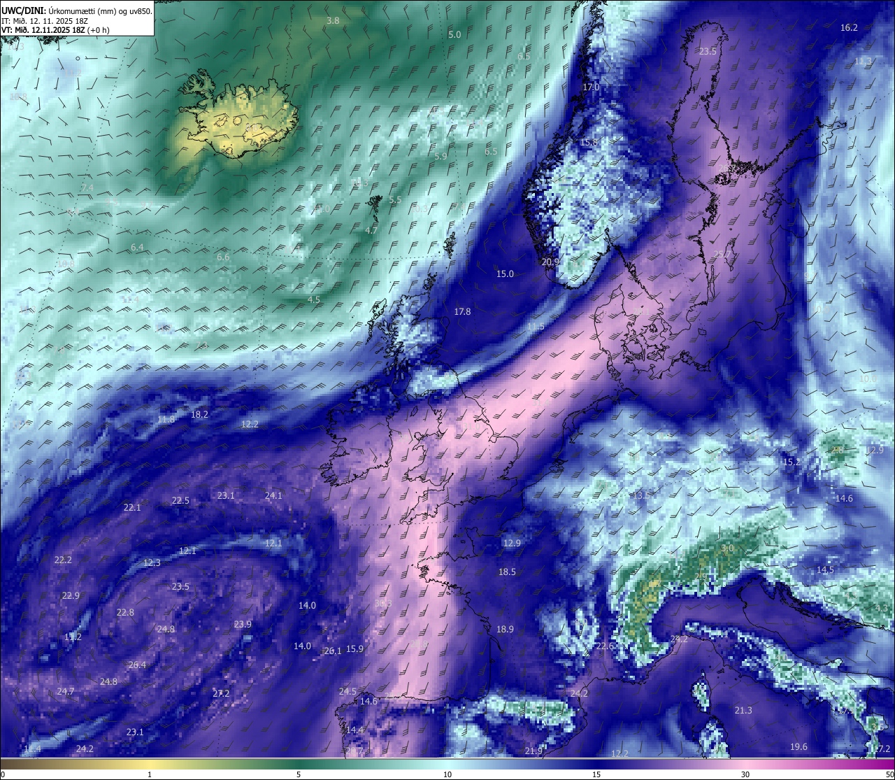This screenshot has width=895, height=780.
Task: Click the 15.8 value over Norway
Action: [x=589, y=142]
